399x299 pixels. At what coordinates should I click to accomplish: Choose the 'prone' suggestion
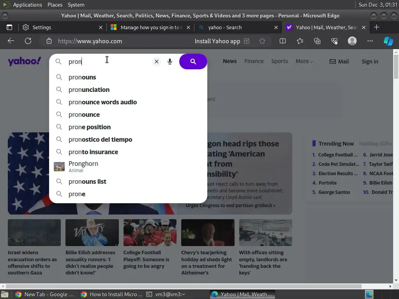click(128, 194)
